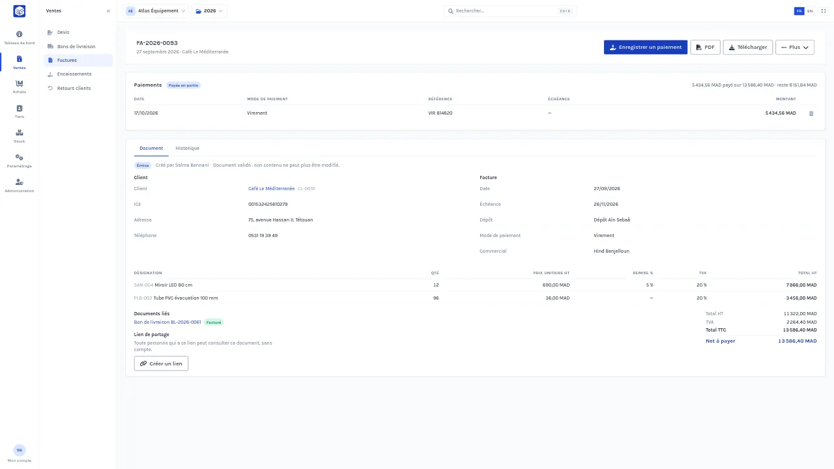Click Enregistrer un paiement button

pyautogui.click(x=645, y=48)
